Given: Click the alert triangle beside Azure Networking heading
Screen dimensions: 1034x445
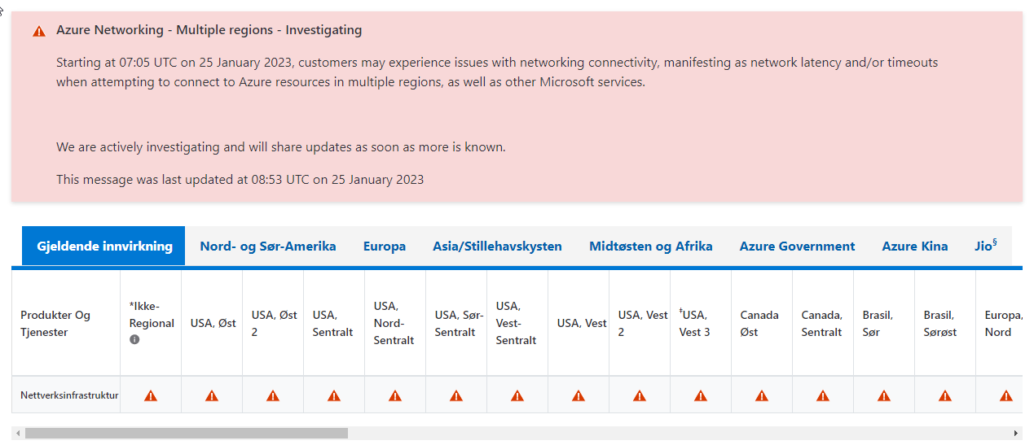Looking at the screenshot, I should [x=39, y=32].
